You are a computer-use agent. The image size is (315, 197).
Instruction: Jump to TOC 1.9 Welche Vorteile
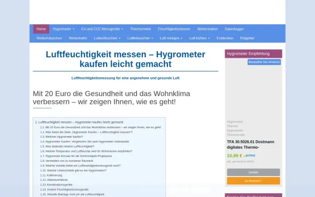(80, 165)
